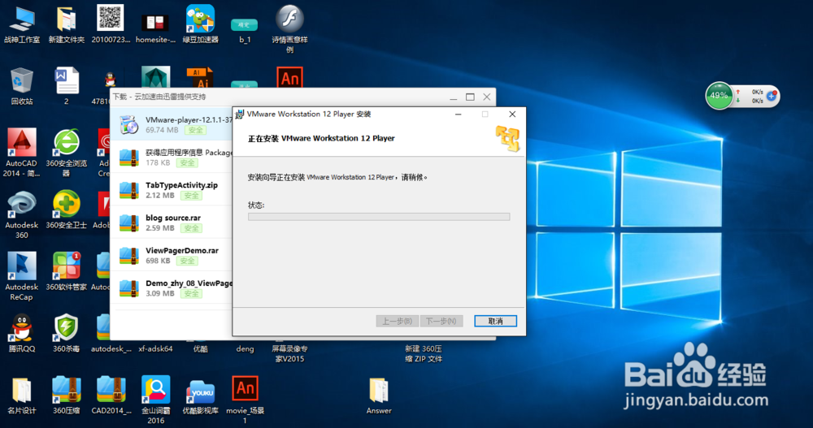Image resolution: width=813 pixels, height=428 pixels.
Task: Select Demo_zhy_08_ViewPage download row
Action: [172, 287]
